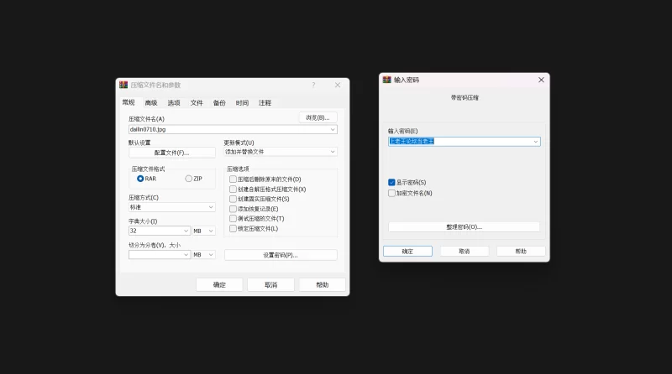This screenshot has height=374, width=672.
Task: Click 确定 in the archive dialog
Action: pyautogui.click(x=219, y=284)
